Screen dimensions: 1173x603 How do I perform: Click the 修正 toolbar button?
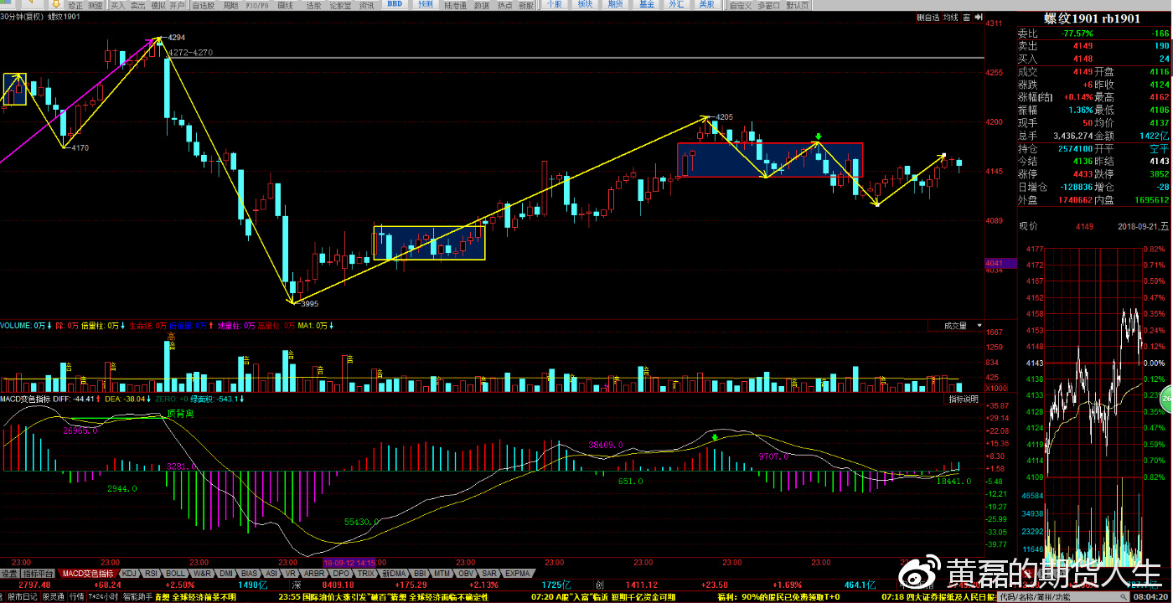click(x=75, y=5)
